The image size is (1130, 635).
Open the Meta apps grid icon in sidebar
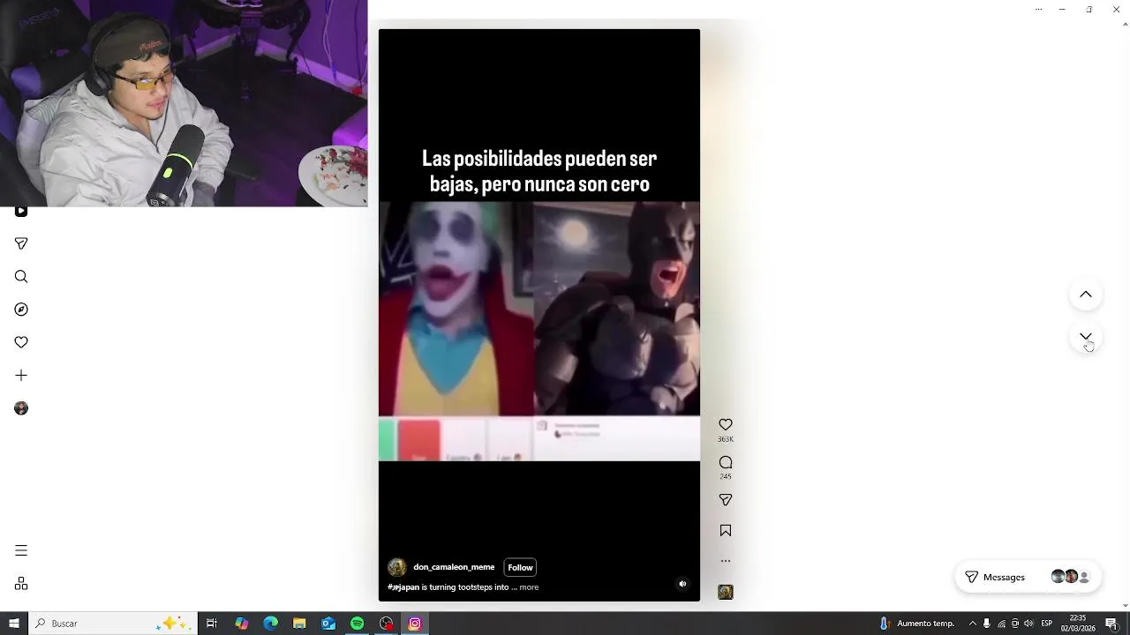click(x=21, y=584)
